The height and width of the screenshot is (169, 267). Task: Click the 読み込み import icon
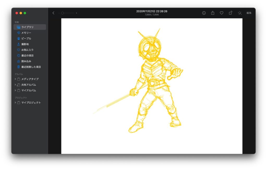[19, 61]
